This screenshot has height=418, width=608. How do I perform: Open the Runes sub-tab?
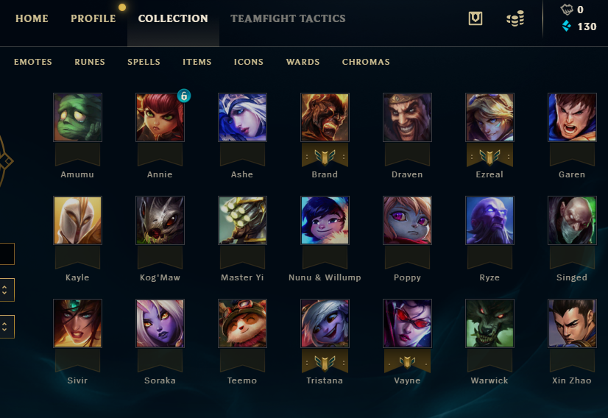90,62
